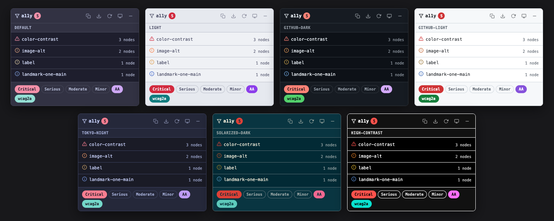This screenshot has width=554, height=221.
Task: Toggle the Minor filter in the TOKYO-NIGHT panel
Action: coord(168,194)
